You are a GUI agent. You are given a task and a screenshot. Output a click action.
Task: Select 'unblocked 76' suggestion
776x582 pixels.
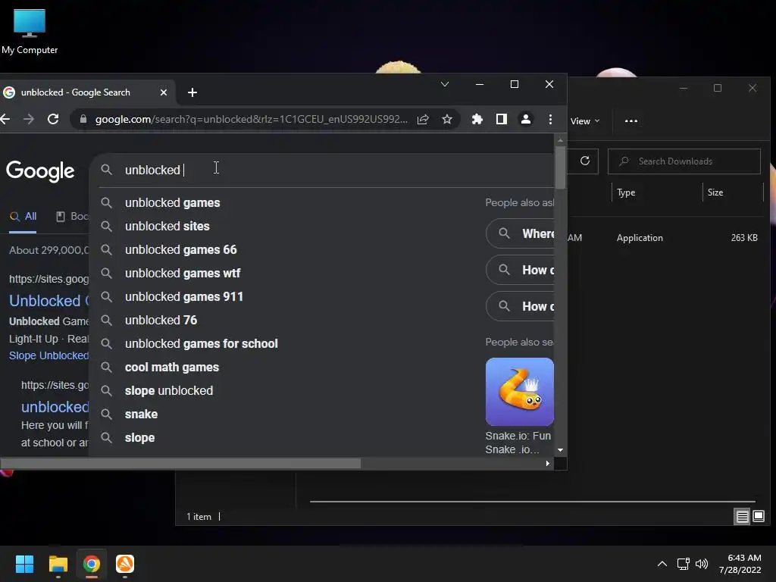[x=161, y=321]
